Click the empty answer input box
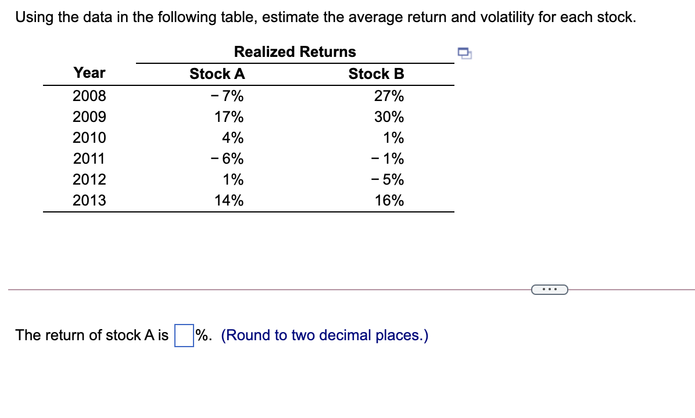The image size is (695, 418). 182,336
